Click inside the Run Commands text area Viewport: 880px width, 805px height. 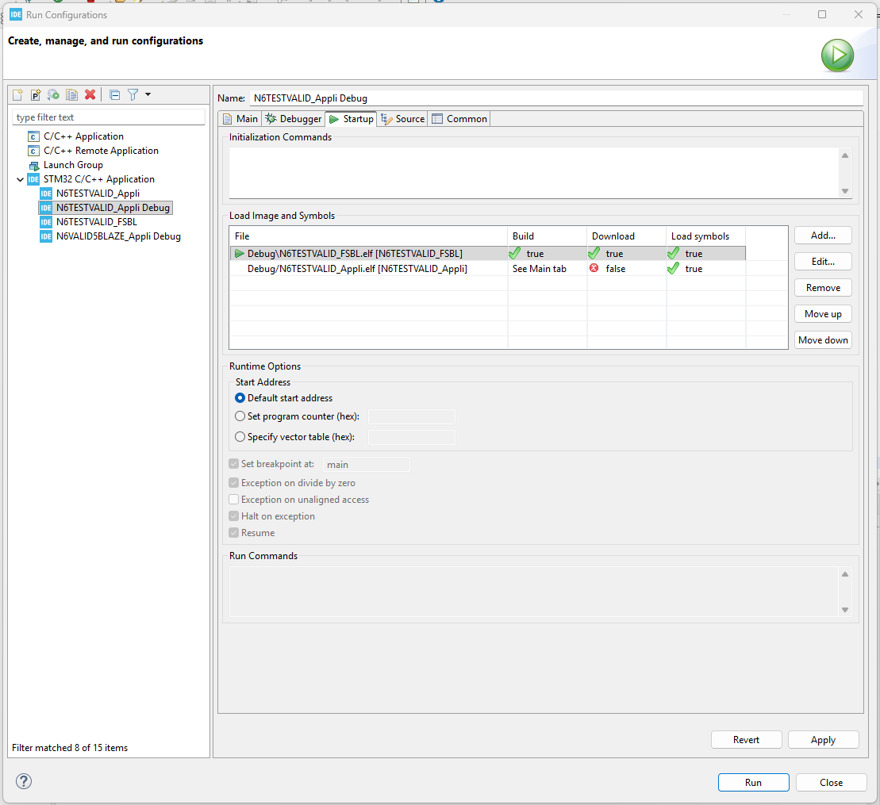[x=533, y=592]
